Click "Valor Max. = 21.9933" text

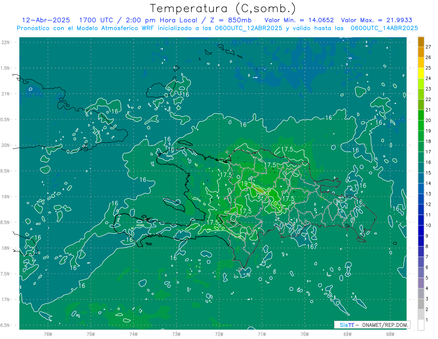click(x=376, y=20)
